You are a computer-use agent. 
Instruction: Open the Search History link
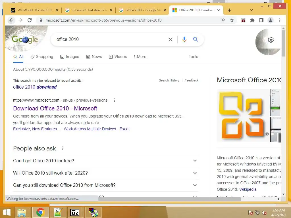click(x=169, y=80)
